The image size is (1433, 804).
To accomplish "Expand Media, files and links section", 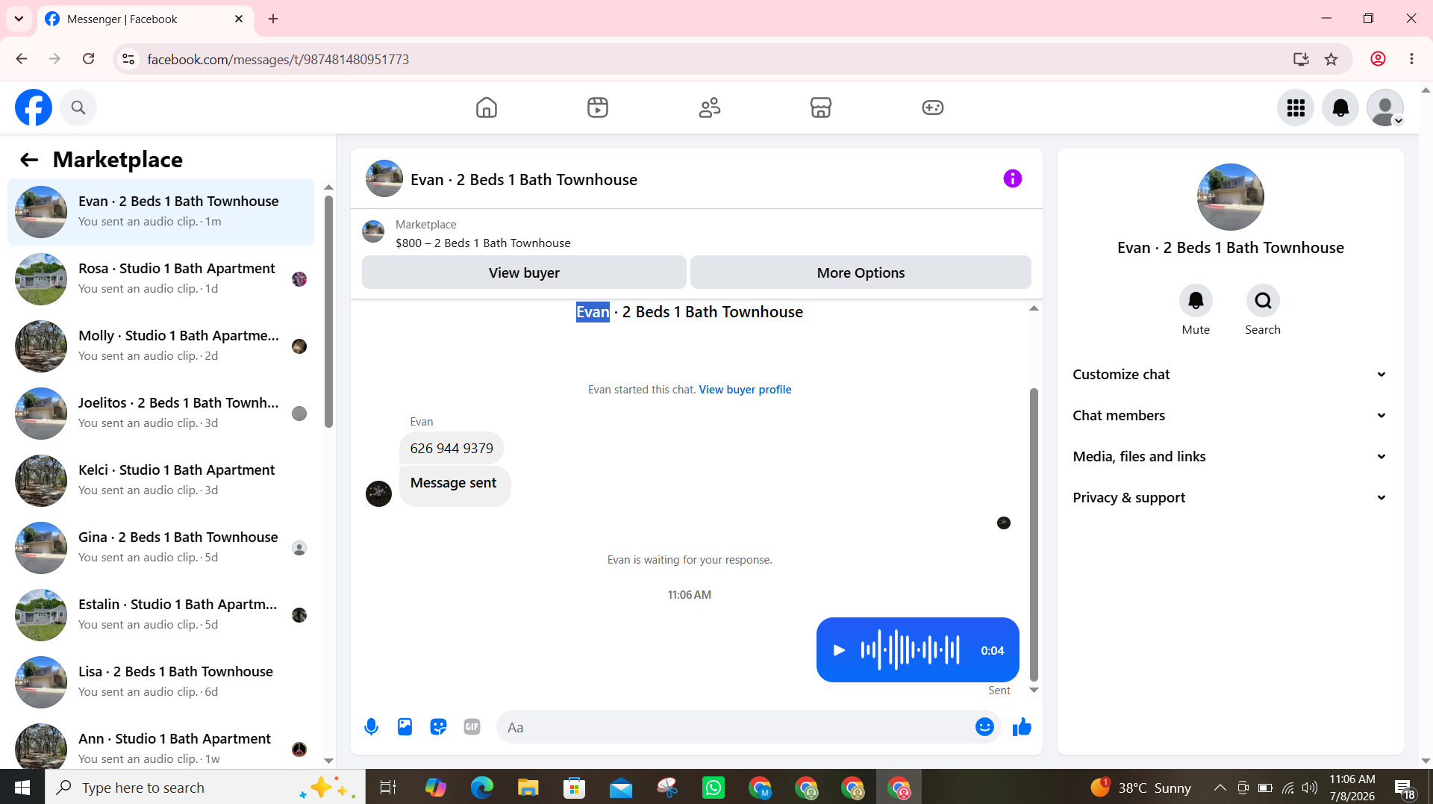I will pos(1230,457).
